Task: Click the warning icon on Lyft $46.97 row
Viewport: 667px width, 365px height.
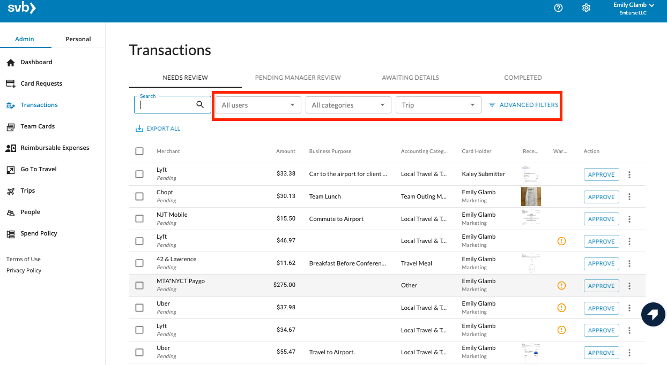Action: click(561, 241)
